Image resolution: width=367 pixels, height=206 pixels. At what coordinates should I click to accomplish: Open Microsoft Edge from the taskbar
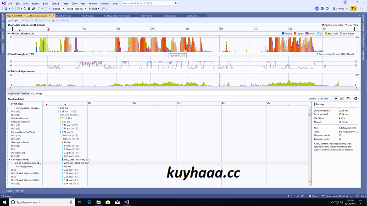click(x=89, y=202)
